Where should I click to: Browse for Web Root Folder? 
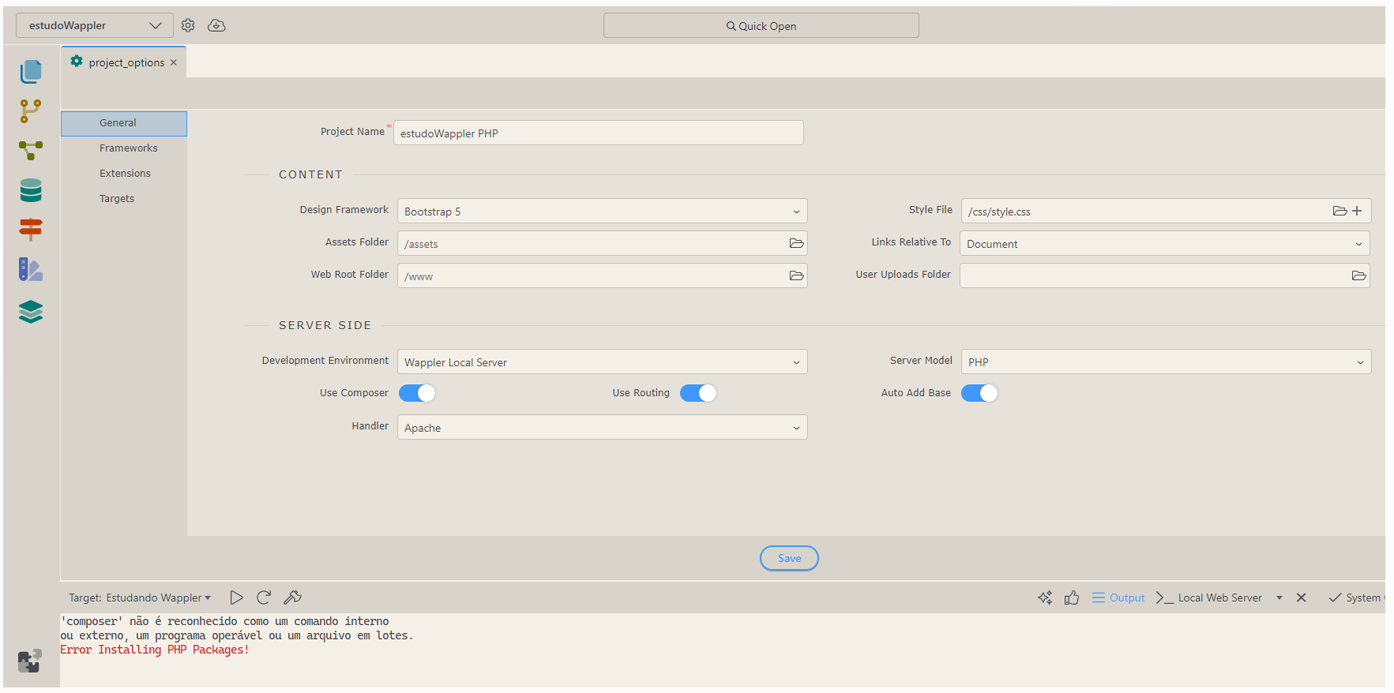[x=796, y=275]
